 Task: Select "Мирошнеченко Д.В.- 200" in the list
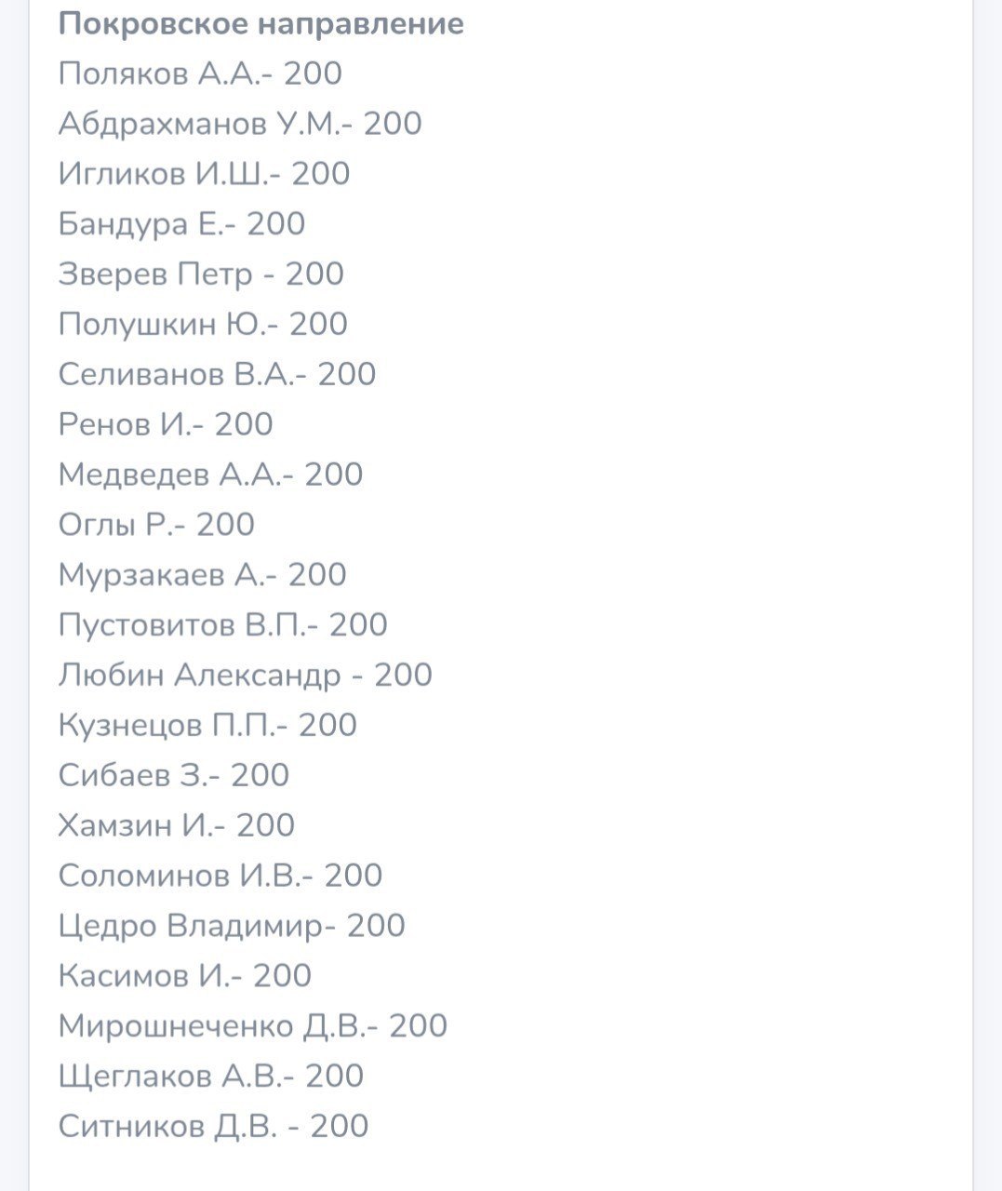tap(252, 1027)
